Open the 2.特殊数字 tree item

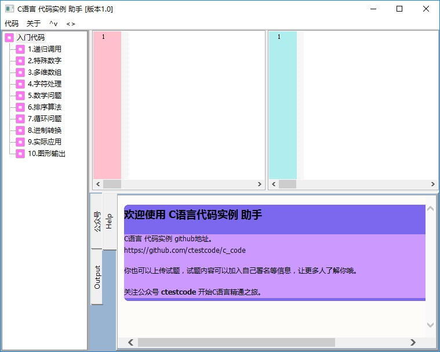click(x=44, y=61)
